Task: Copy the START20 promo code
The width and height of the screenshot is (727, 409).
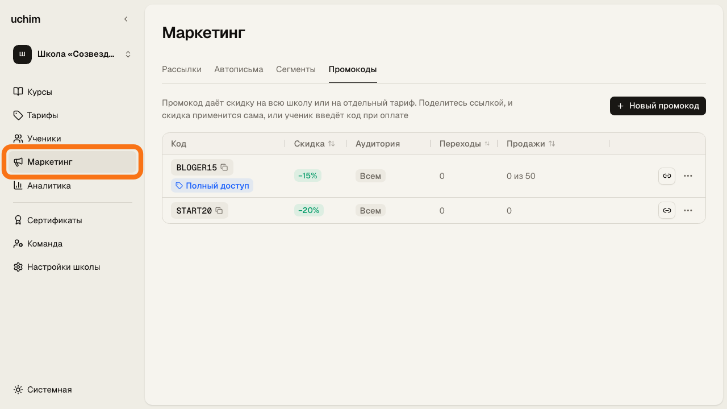Action: coord(219,211)
